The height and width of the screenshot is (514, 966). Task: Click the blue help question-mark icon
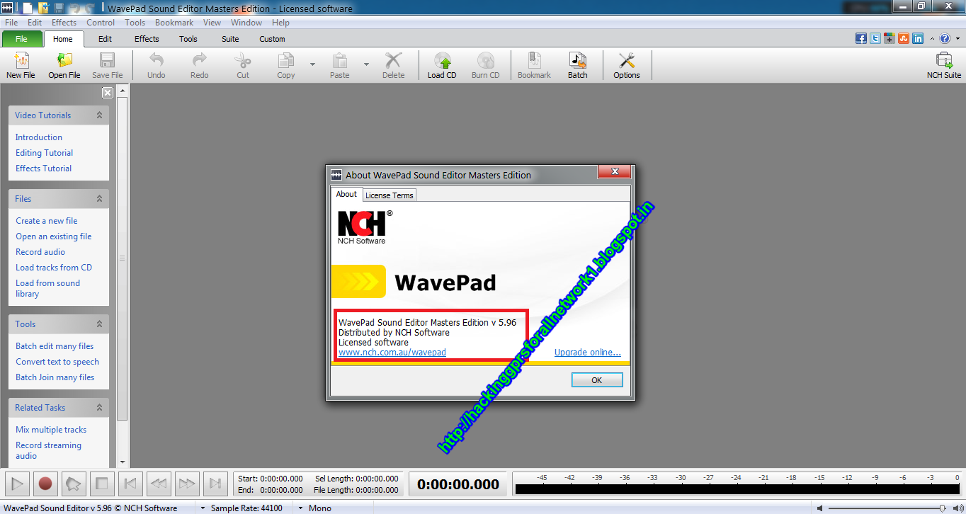click(945, 39)
